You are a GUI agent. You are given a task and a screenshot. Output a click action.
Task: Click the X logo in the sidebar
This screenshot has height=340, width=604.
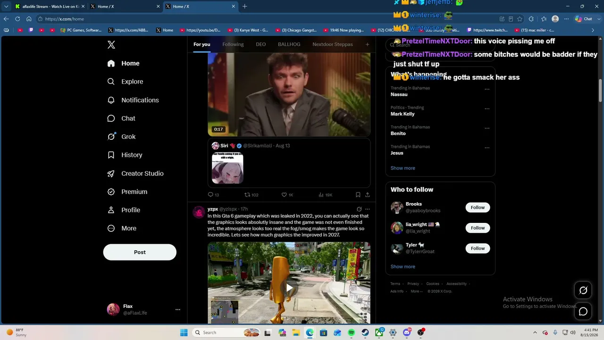(x=111, y=45)
